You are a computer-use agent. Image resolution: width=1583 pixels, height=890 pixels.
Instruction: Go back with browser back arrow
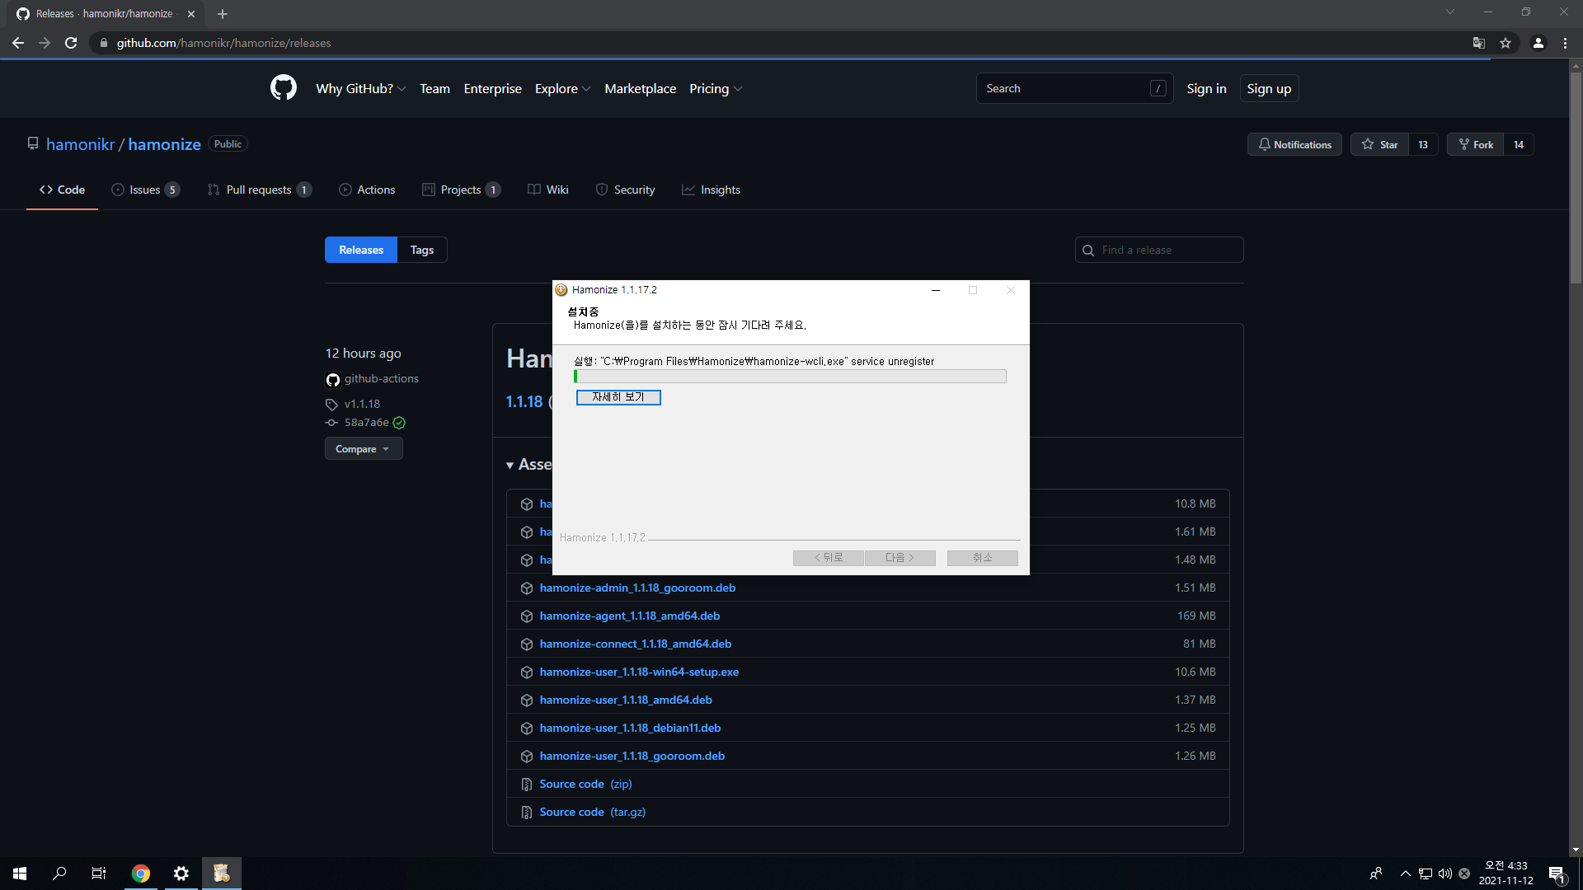[x=18, y=43]
